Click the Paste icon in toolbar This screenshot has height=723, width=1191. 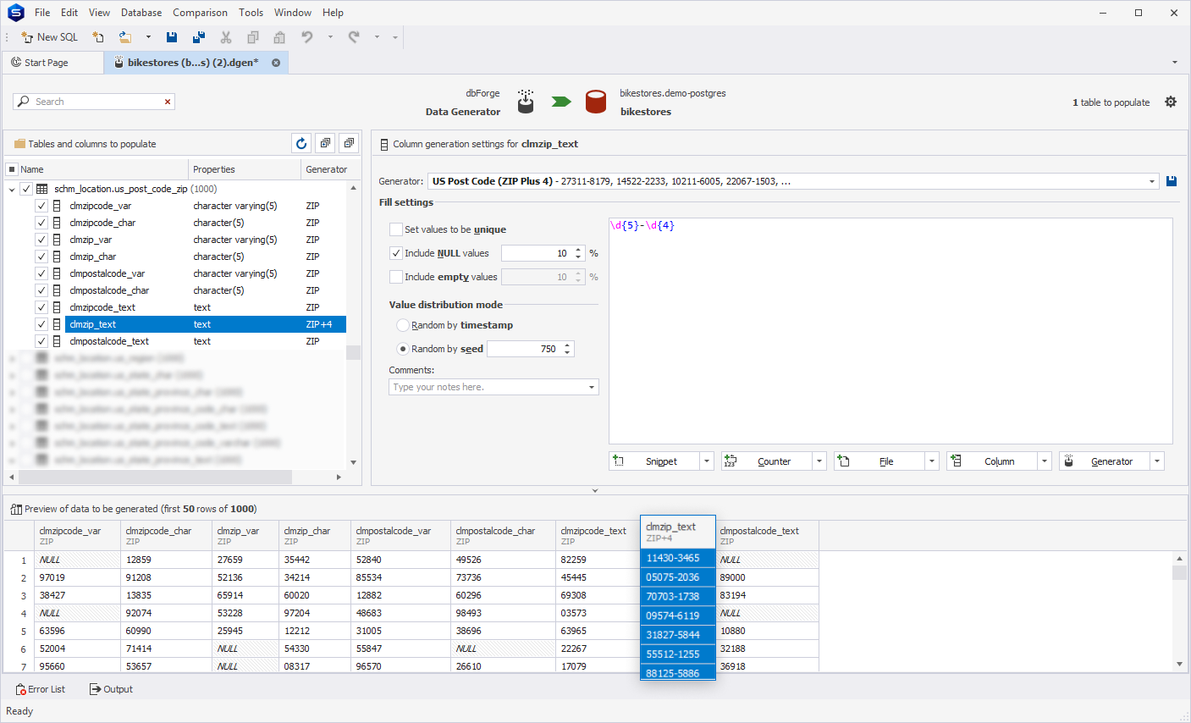click(x=279, y=37)
